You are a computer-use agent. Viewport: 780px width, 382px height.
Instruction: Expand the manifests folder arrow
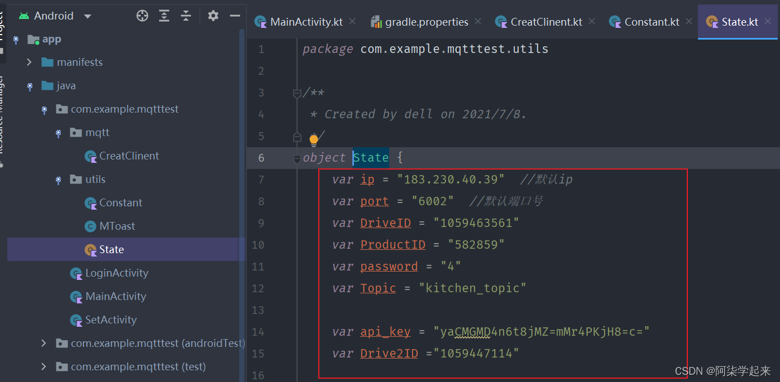tap(30, 62)
